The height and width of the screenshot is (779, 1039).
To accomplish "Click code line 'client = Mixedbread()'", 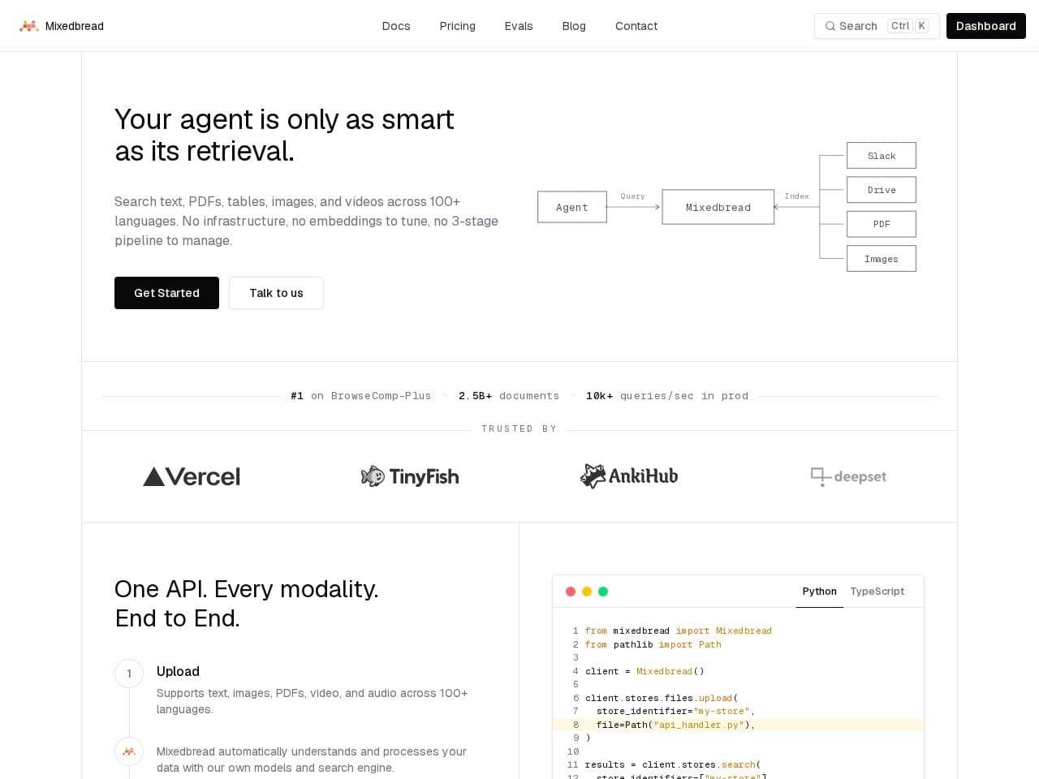I will pyautogui.click(x=645, y=671).
